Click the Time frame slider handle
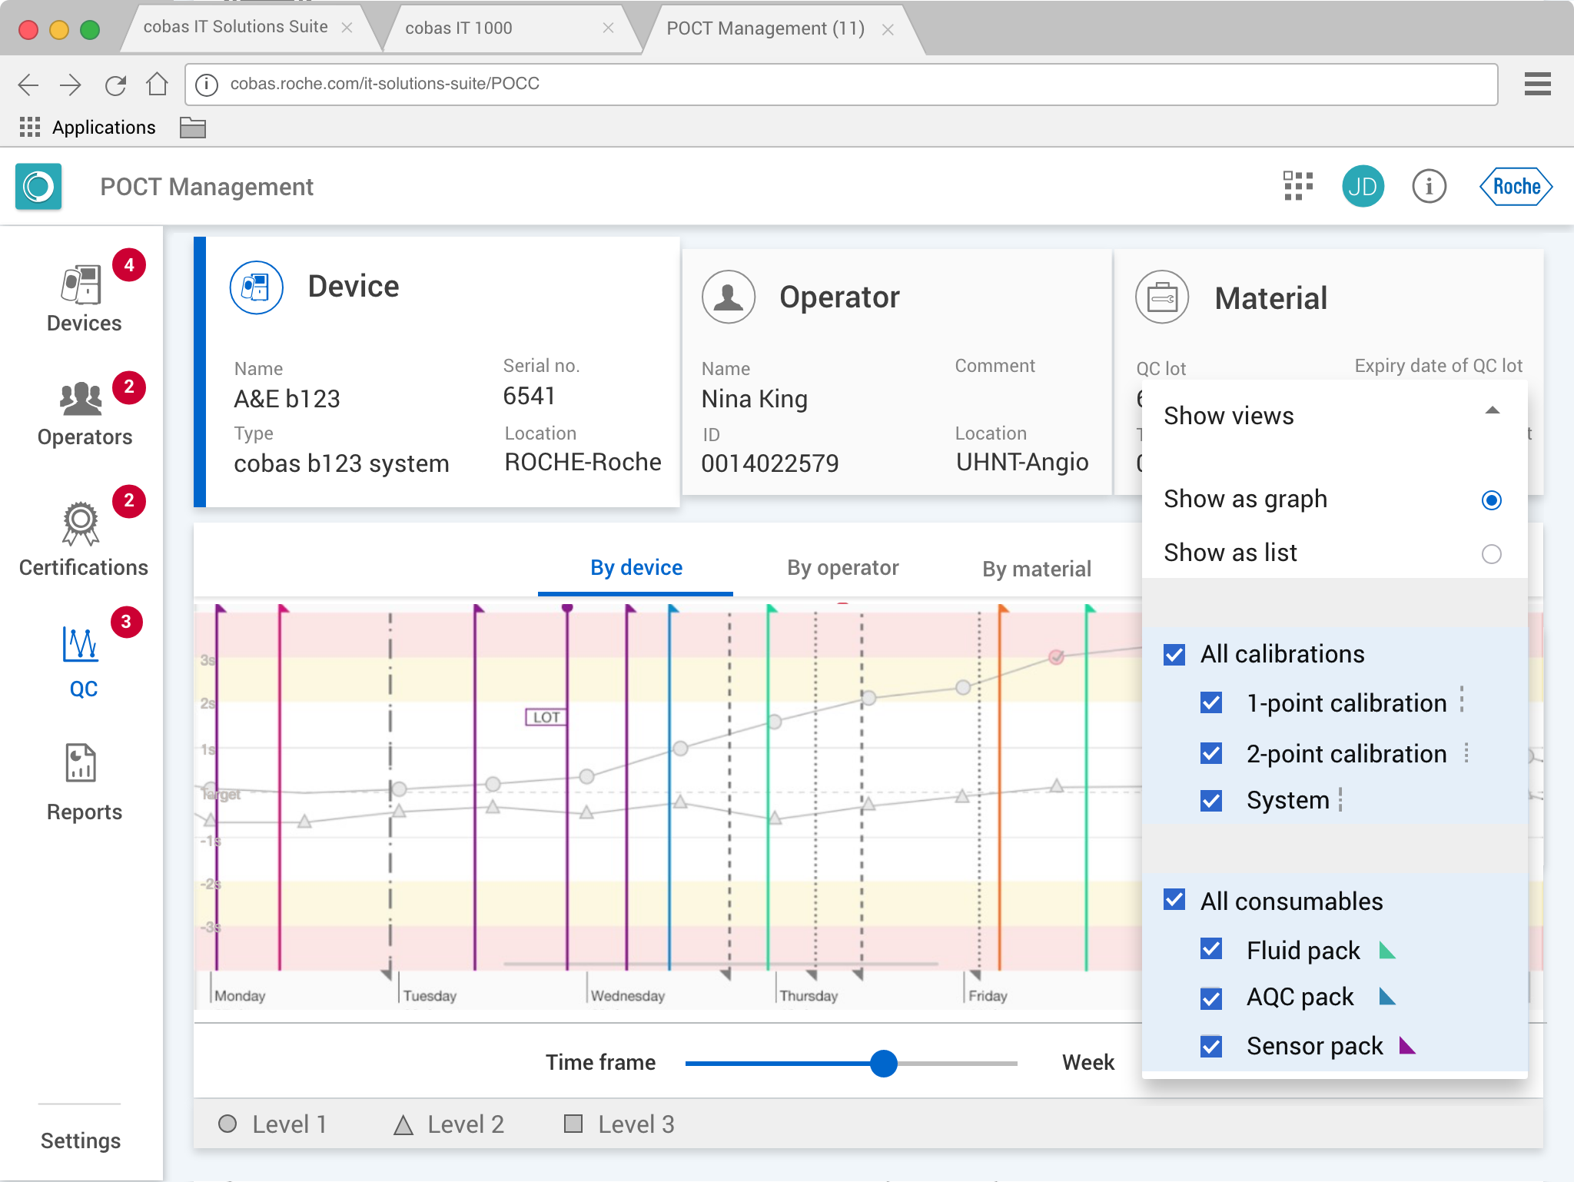This screenshot has height=1182, width=1574. [884, 1064]
